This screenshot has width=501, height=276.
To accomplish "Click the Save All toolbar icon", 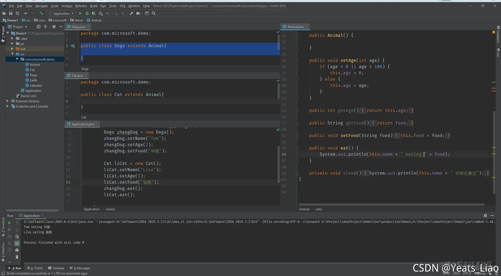I will pyautogui.click(x=11, y=13).
